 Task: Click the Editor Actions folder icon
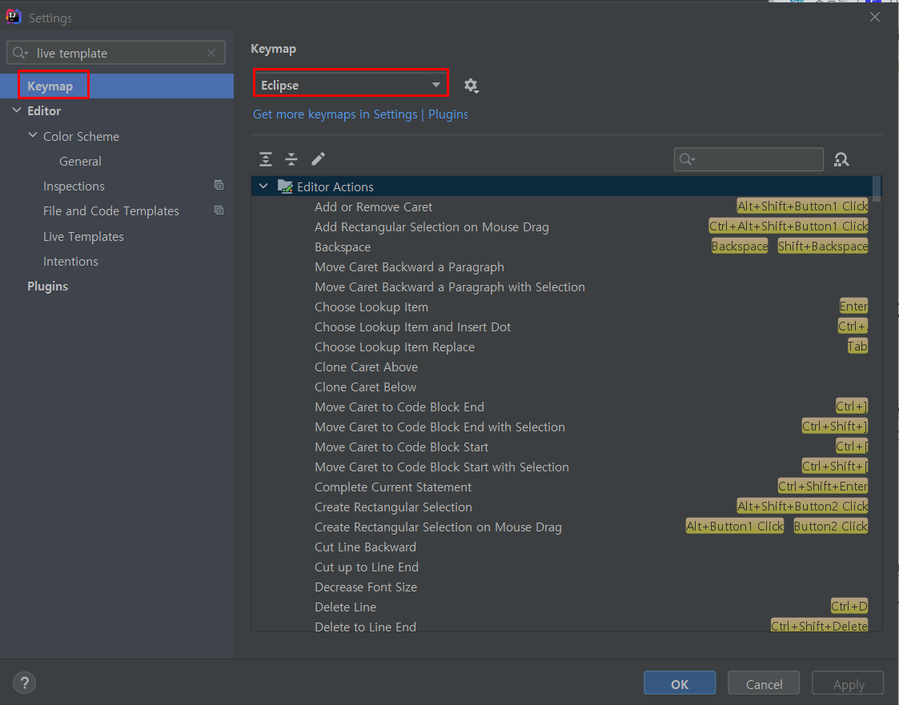285,186
